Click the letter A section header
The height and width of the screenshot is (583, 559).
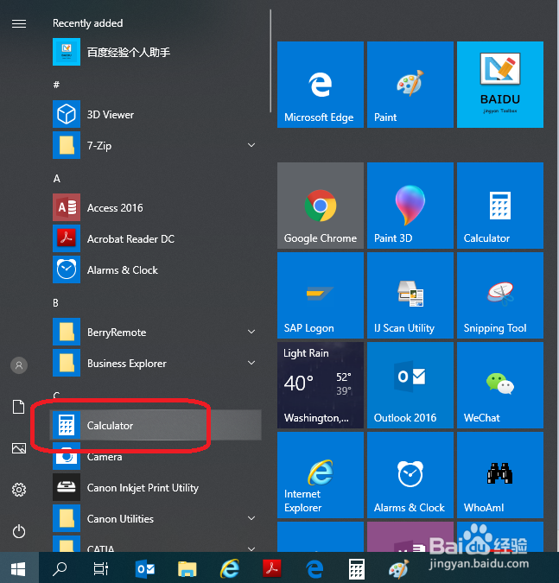(56, 179)
